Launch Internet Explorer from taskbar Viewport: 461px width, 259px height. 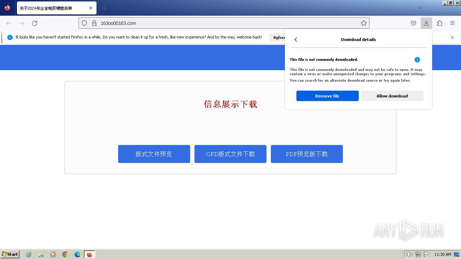coord(28,254)
